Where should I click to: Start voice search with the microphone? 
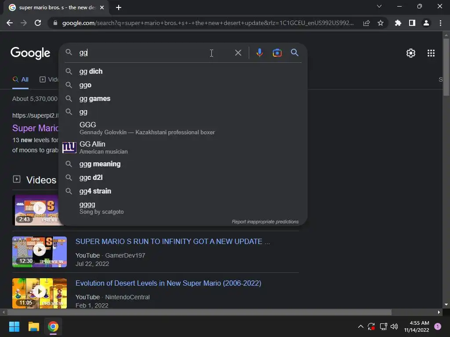tap(259, 53)
